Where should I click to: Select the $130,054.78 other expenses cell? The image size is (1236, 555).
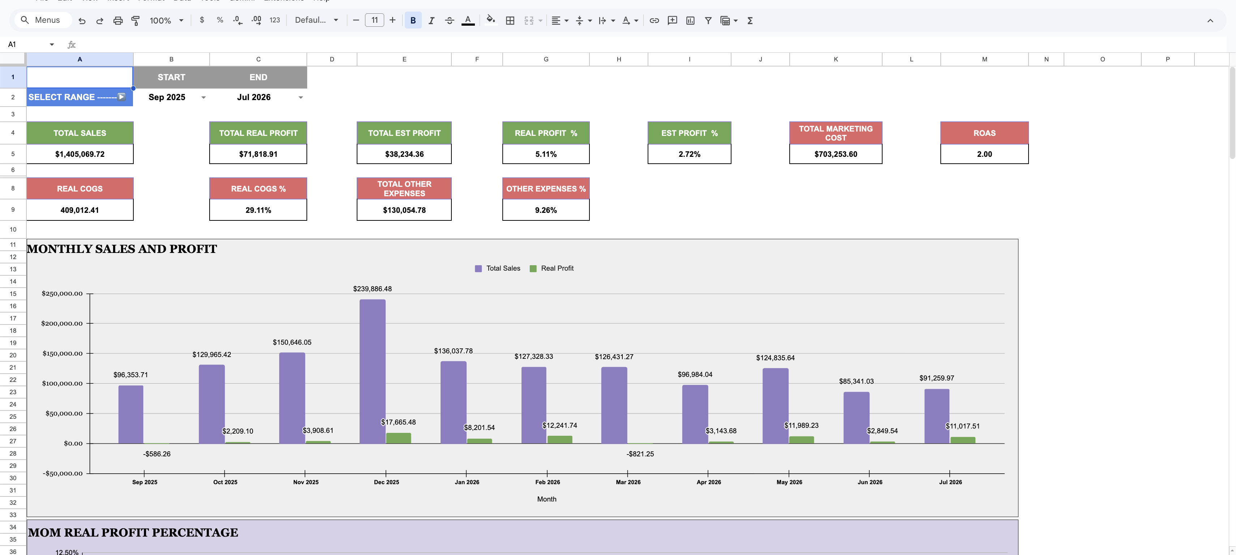[x=404, y=210]
